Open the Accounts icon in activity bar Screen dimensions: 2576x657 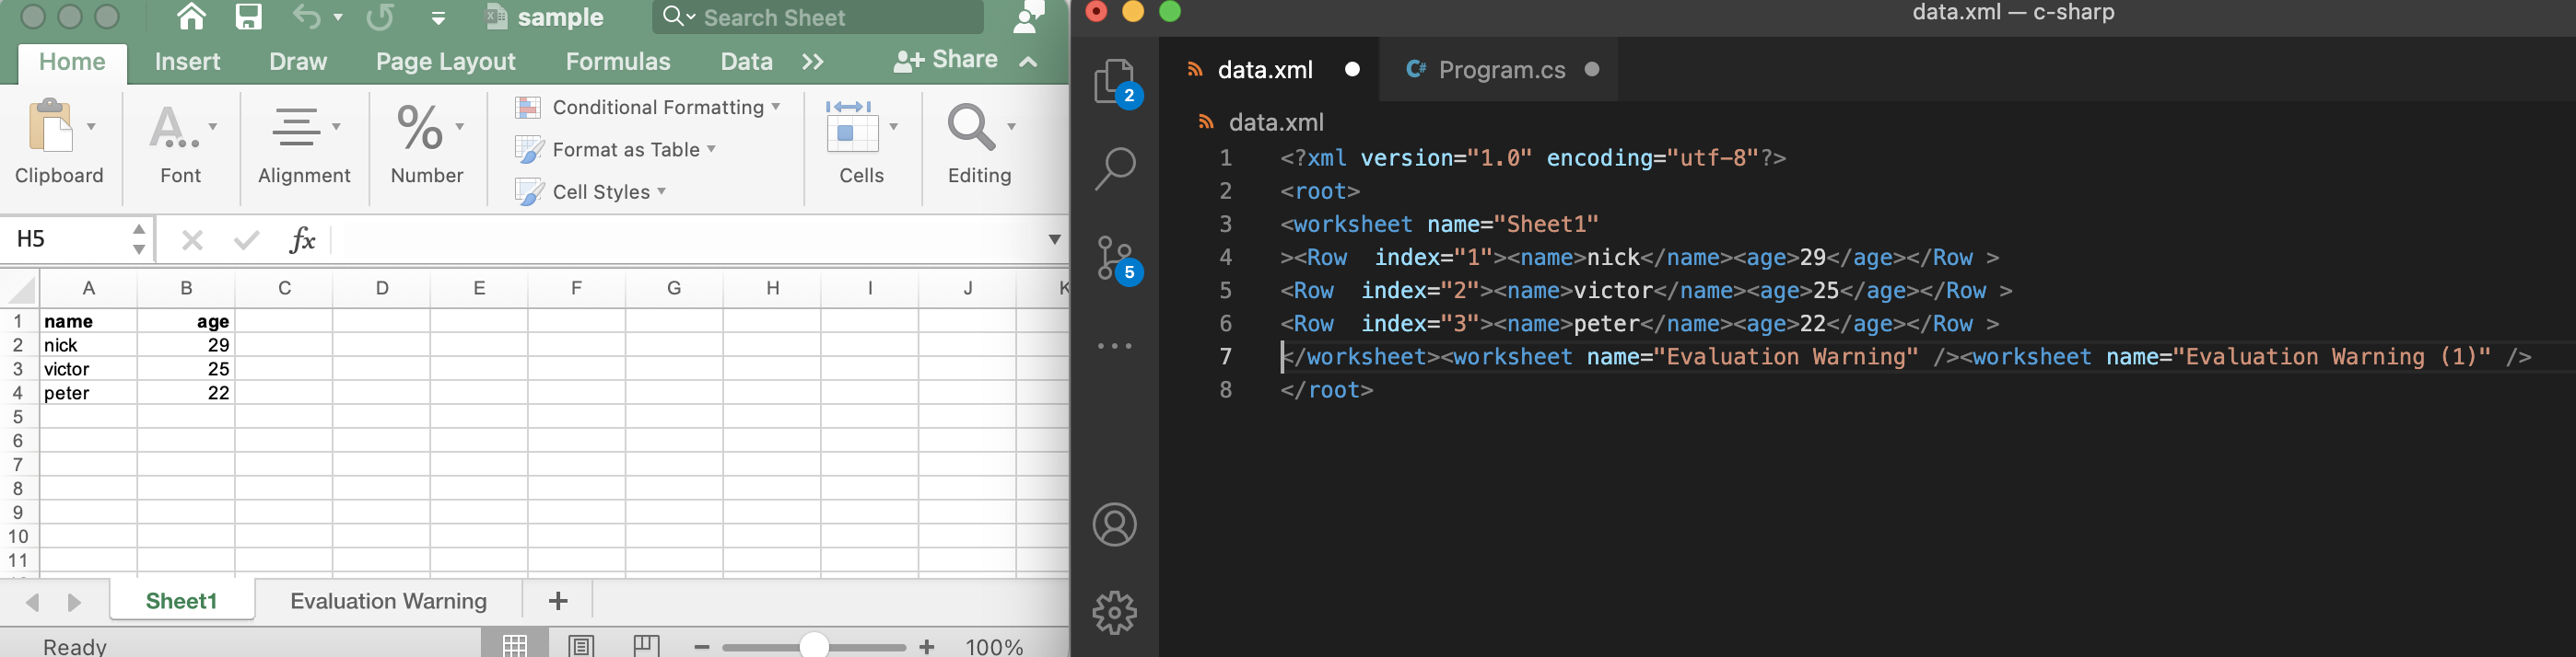1114,525
